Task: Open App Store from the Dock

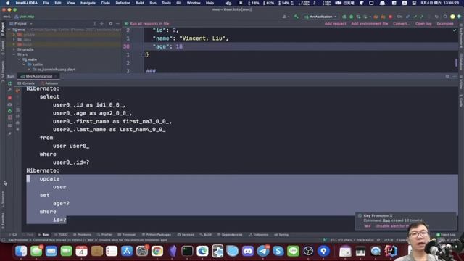Action: 127,252
